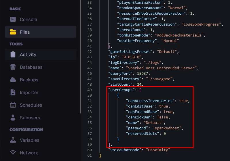This screenshot has height=161, width=230.
Task: Click the Variables flask icon
Action: [x=13, y=140]
